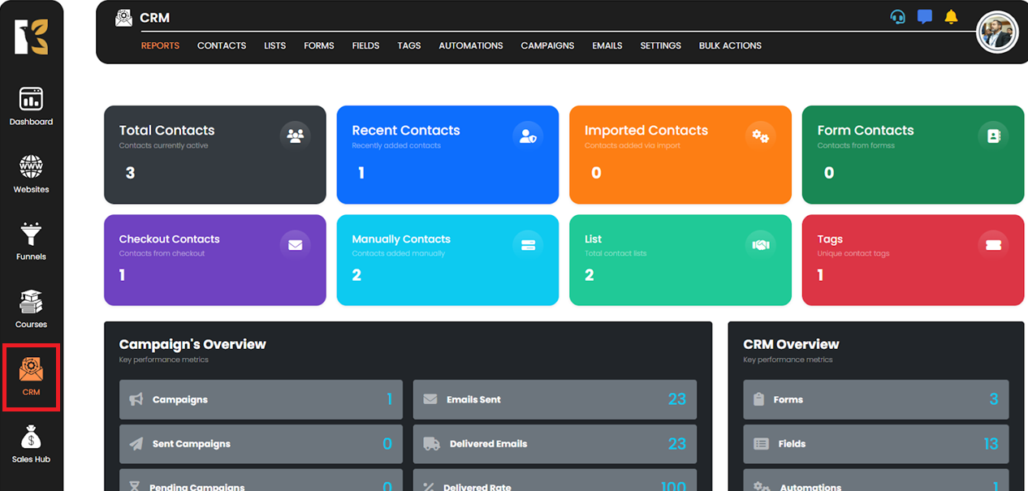Select the Emails Sent metric row
The height and width of the screenshot is (491, 1028).
coord(554,399)
